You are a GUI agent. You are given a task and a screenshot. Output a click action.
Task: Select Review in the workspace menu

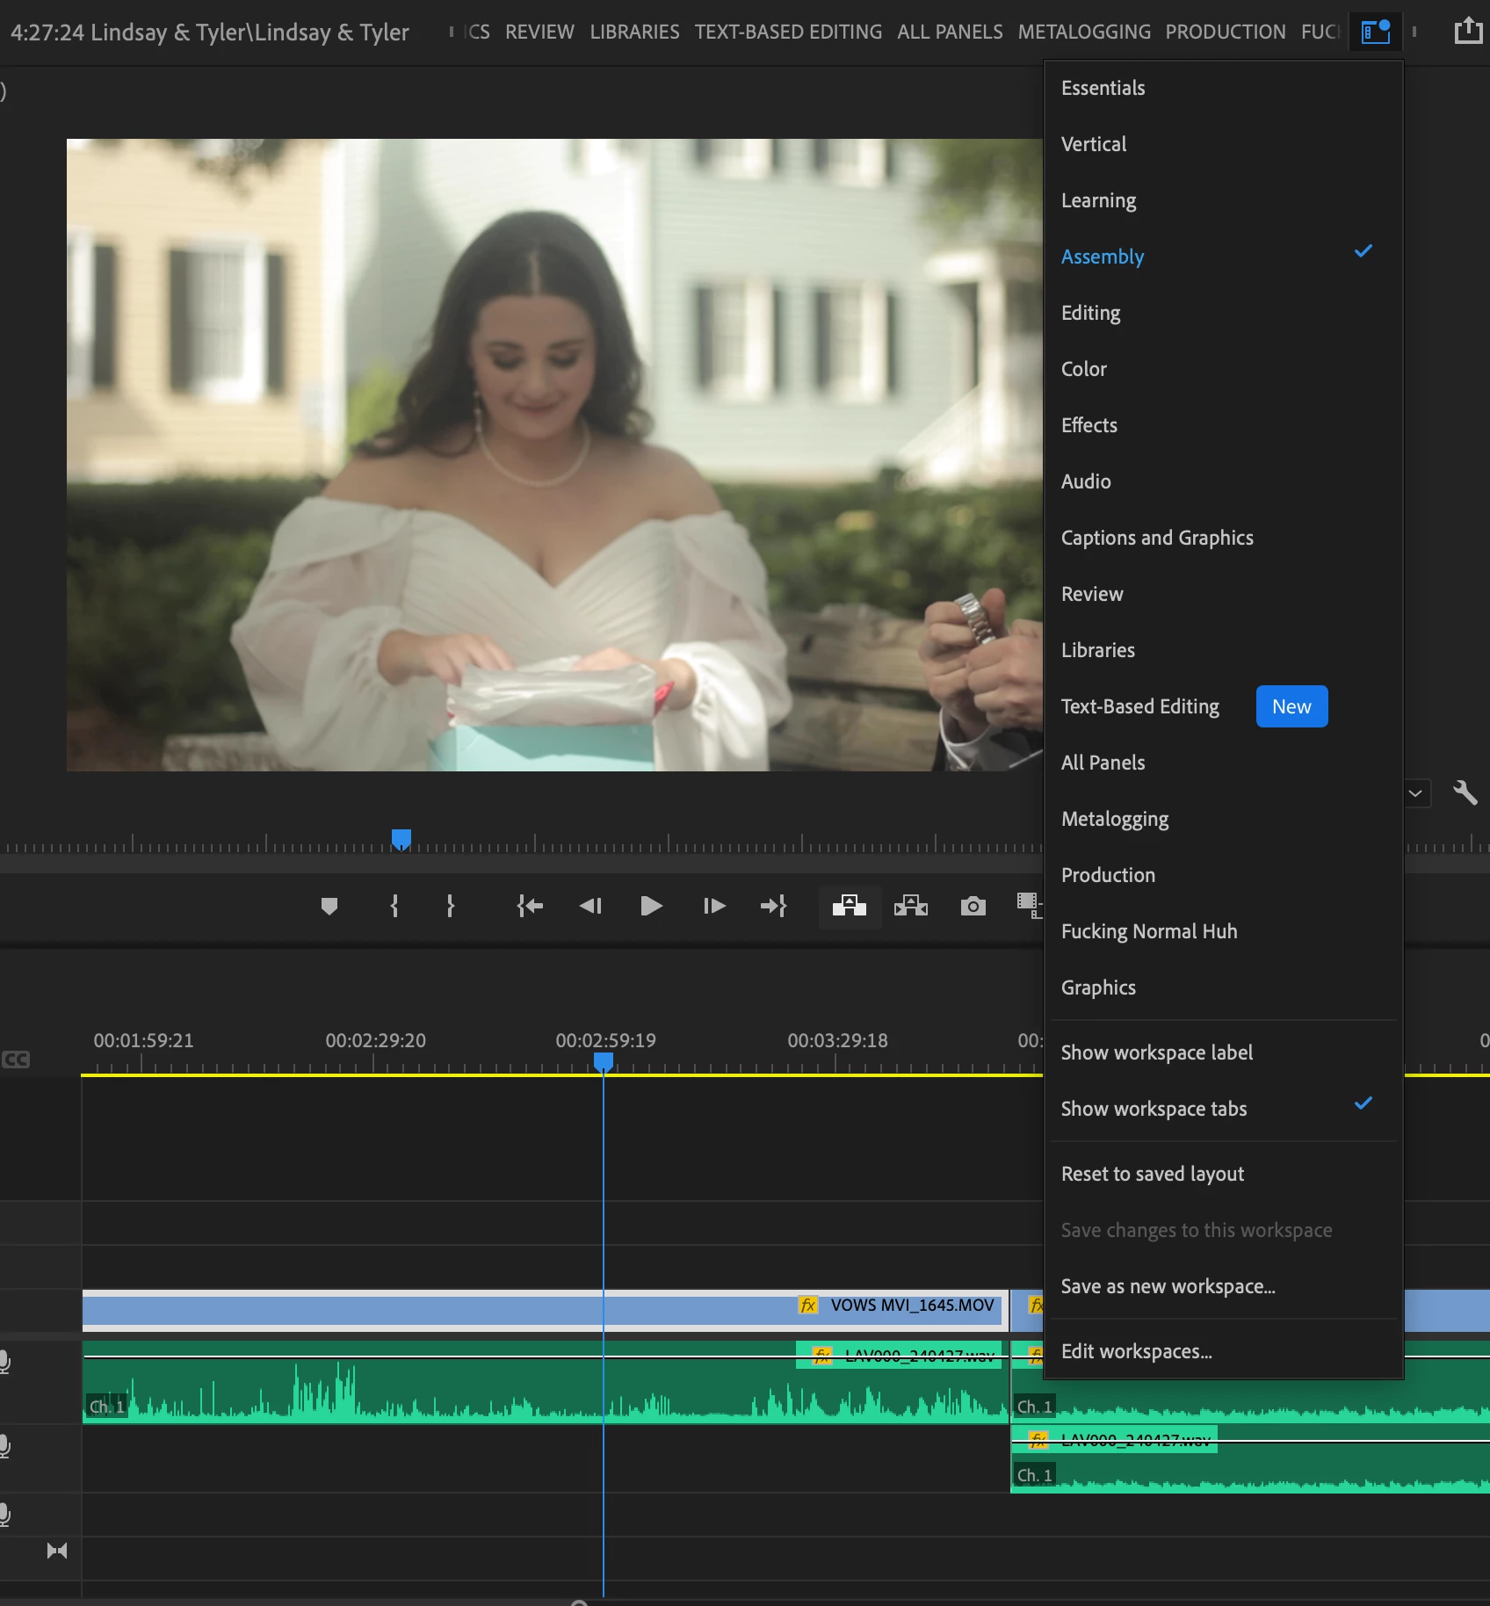pos(1223,594)
